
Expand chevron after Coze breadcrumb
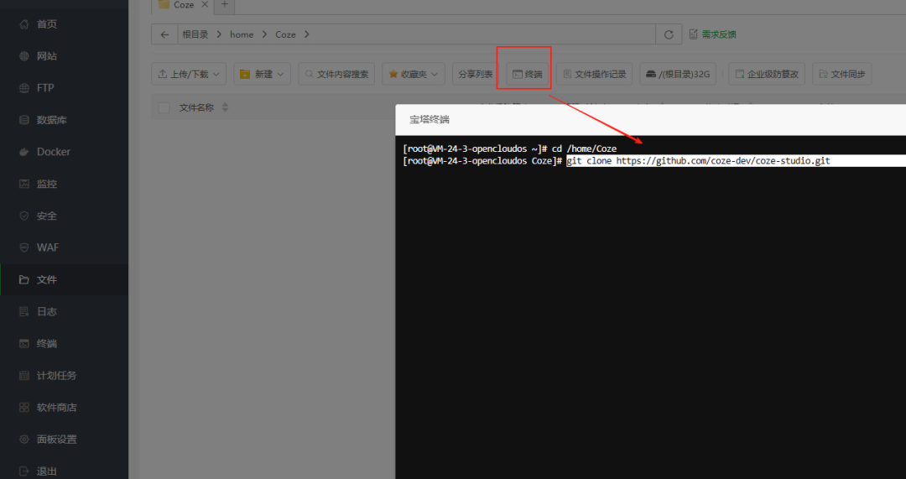(306, 34)
